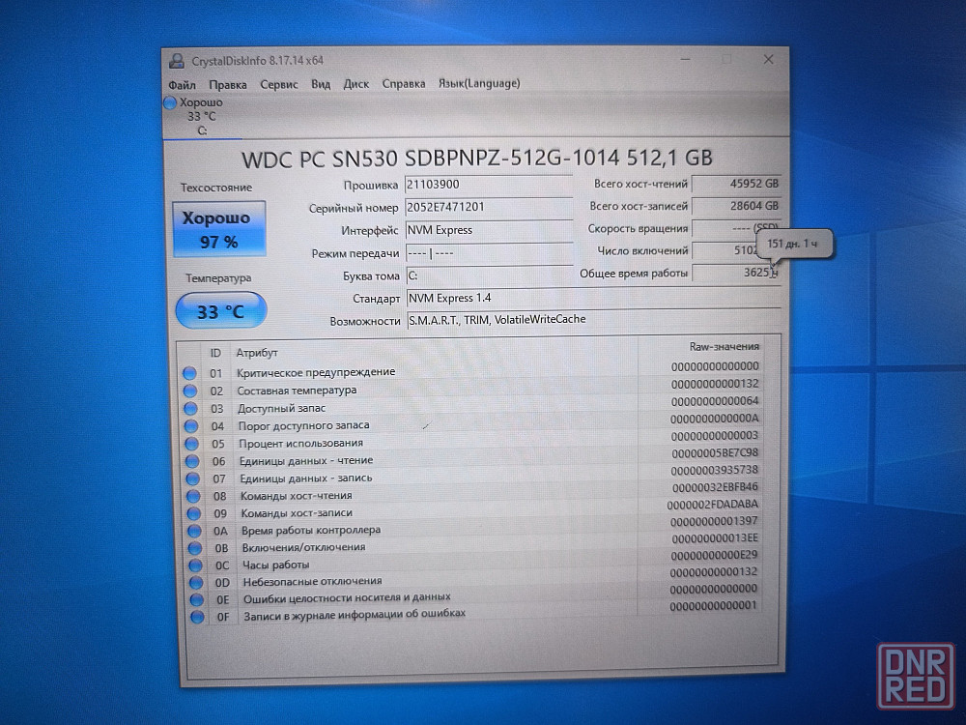Image resolution: width=966 pixels, height=725 pixels.
Task: Click the ID column header
Action: 215,353
